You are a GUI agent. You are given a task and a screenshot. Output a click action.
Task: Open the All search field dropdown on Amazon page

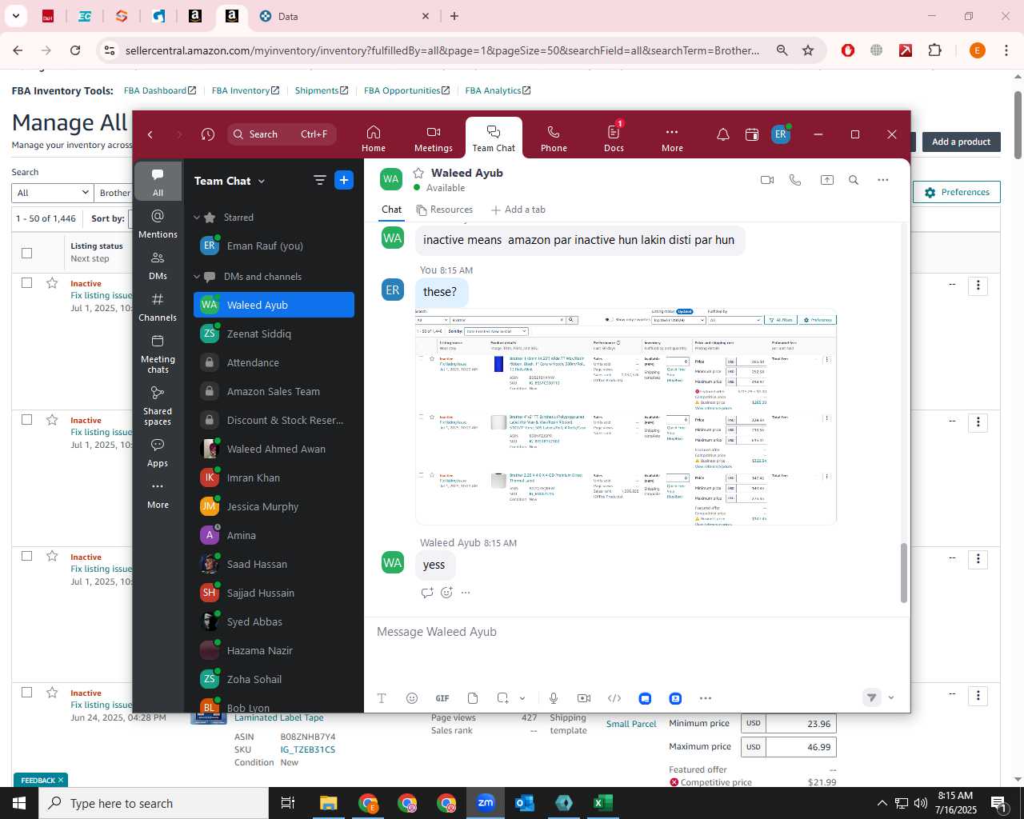[53, 193]
